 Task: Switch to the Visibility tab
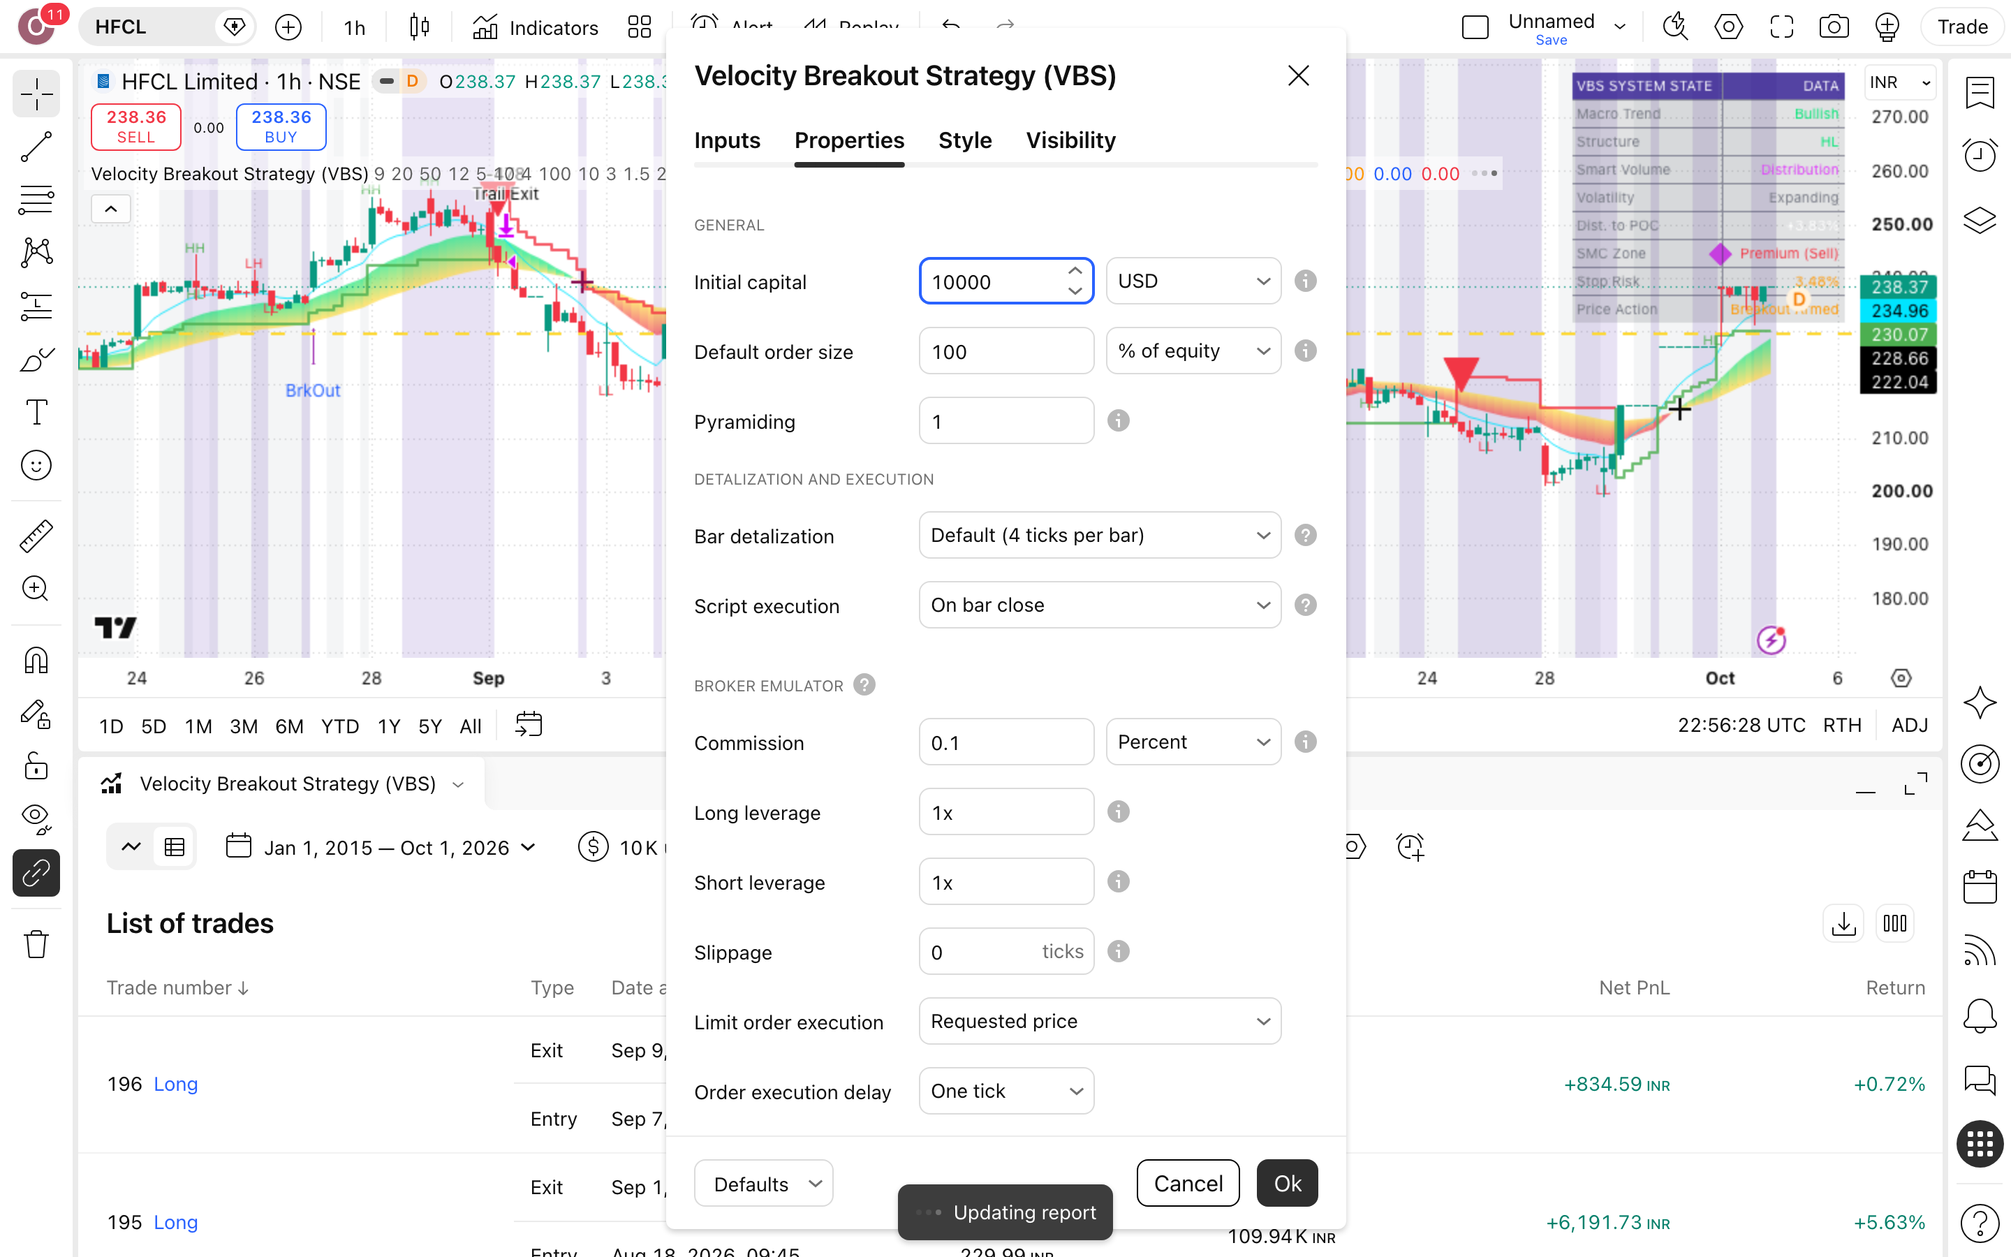tap(1070, 140)
